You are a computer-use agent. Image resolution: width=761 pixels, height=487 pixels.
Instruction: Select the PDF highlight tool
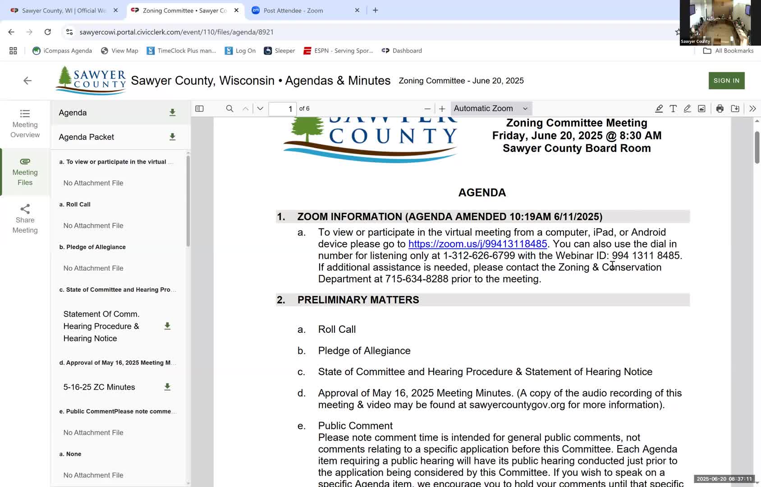coord(659,109)
